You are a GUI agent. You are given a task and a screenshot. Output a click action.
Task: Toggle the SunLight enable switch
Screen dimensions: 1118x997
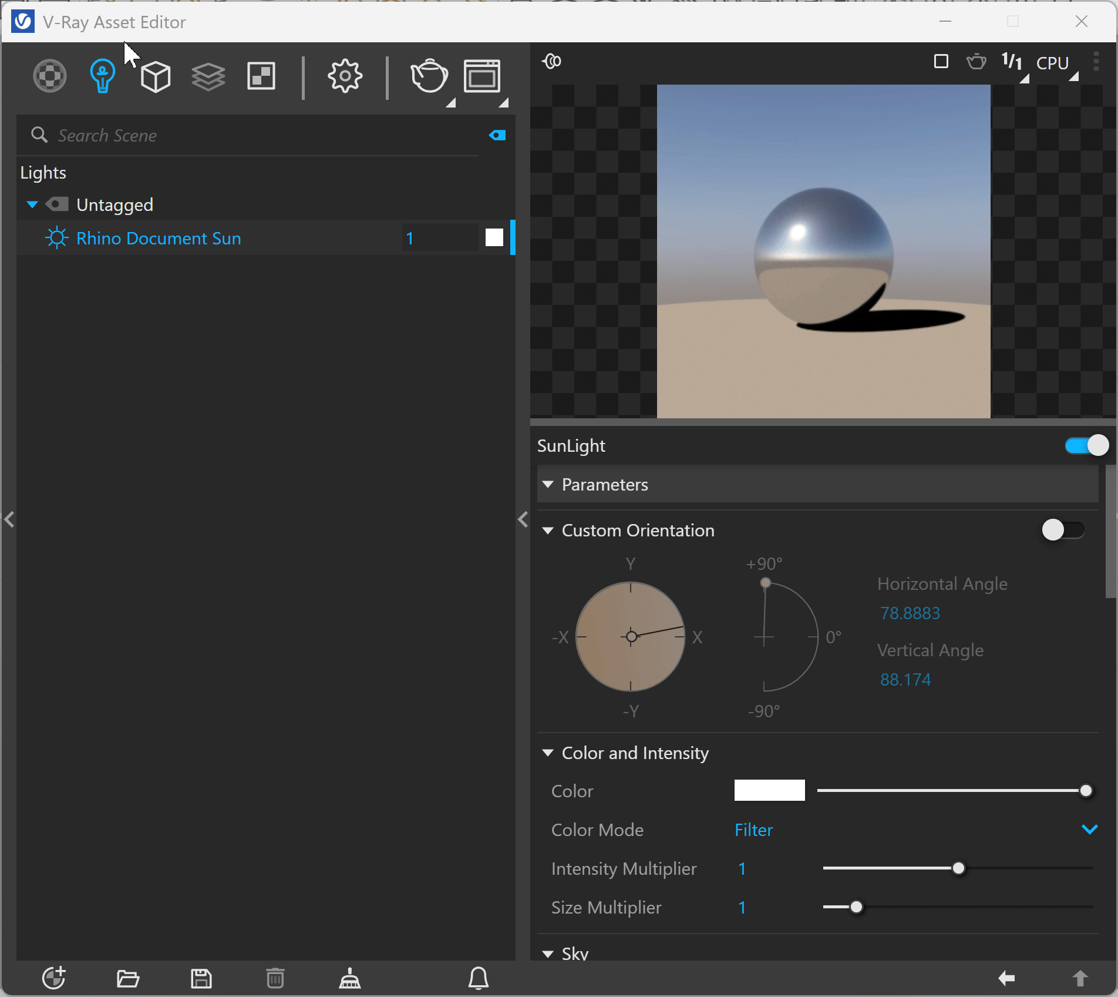point(1087,446)
